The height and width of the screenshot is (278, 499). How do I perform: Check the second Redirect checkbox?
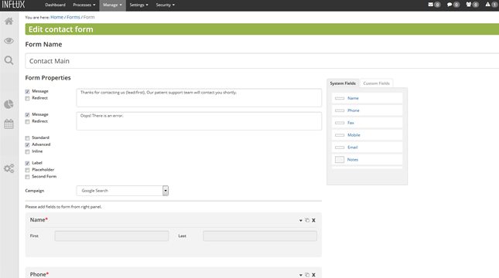point(27,121)
